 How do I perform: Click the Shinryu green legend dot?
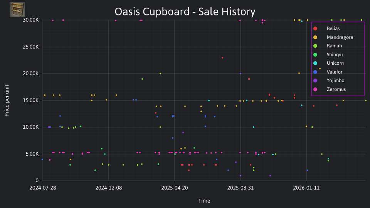coord(315,55)
